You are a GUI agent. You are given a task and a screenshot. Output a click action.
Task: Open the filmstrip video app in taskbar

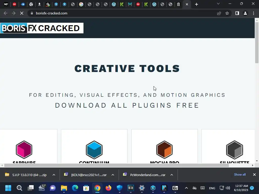[x=131, y=188]
